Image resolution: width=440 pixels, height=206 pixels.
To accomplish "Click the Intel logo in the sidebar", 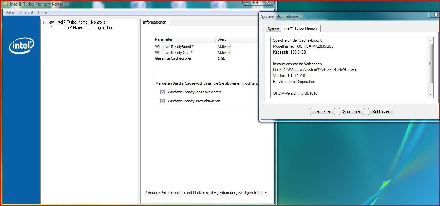I will coord(21,46).
